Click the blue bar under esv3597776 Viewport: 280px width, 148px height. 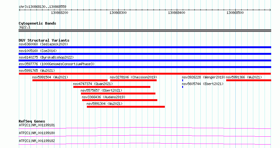pos(145,67)
